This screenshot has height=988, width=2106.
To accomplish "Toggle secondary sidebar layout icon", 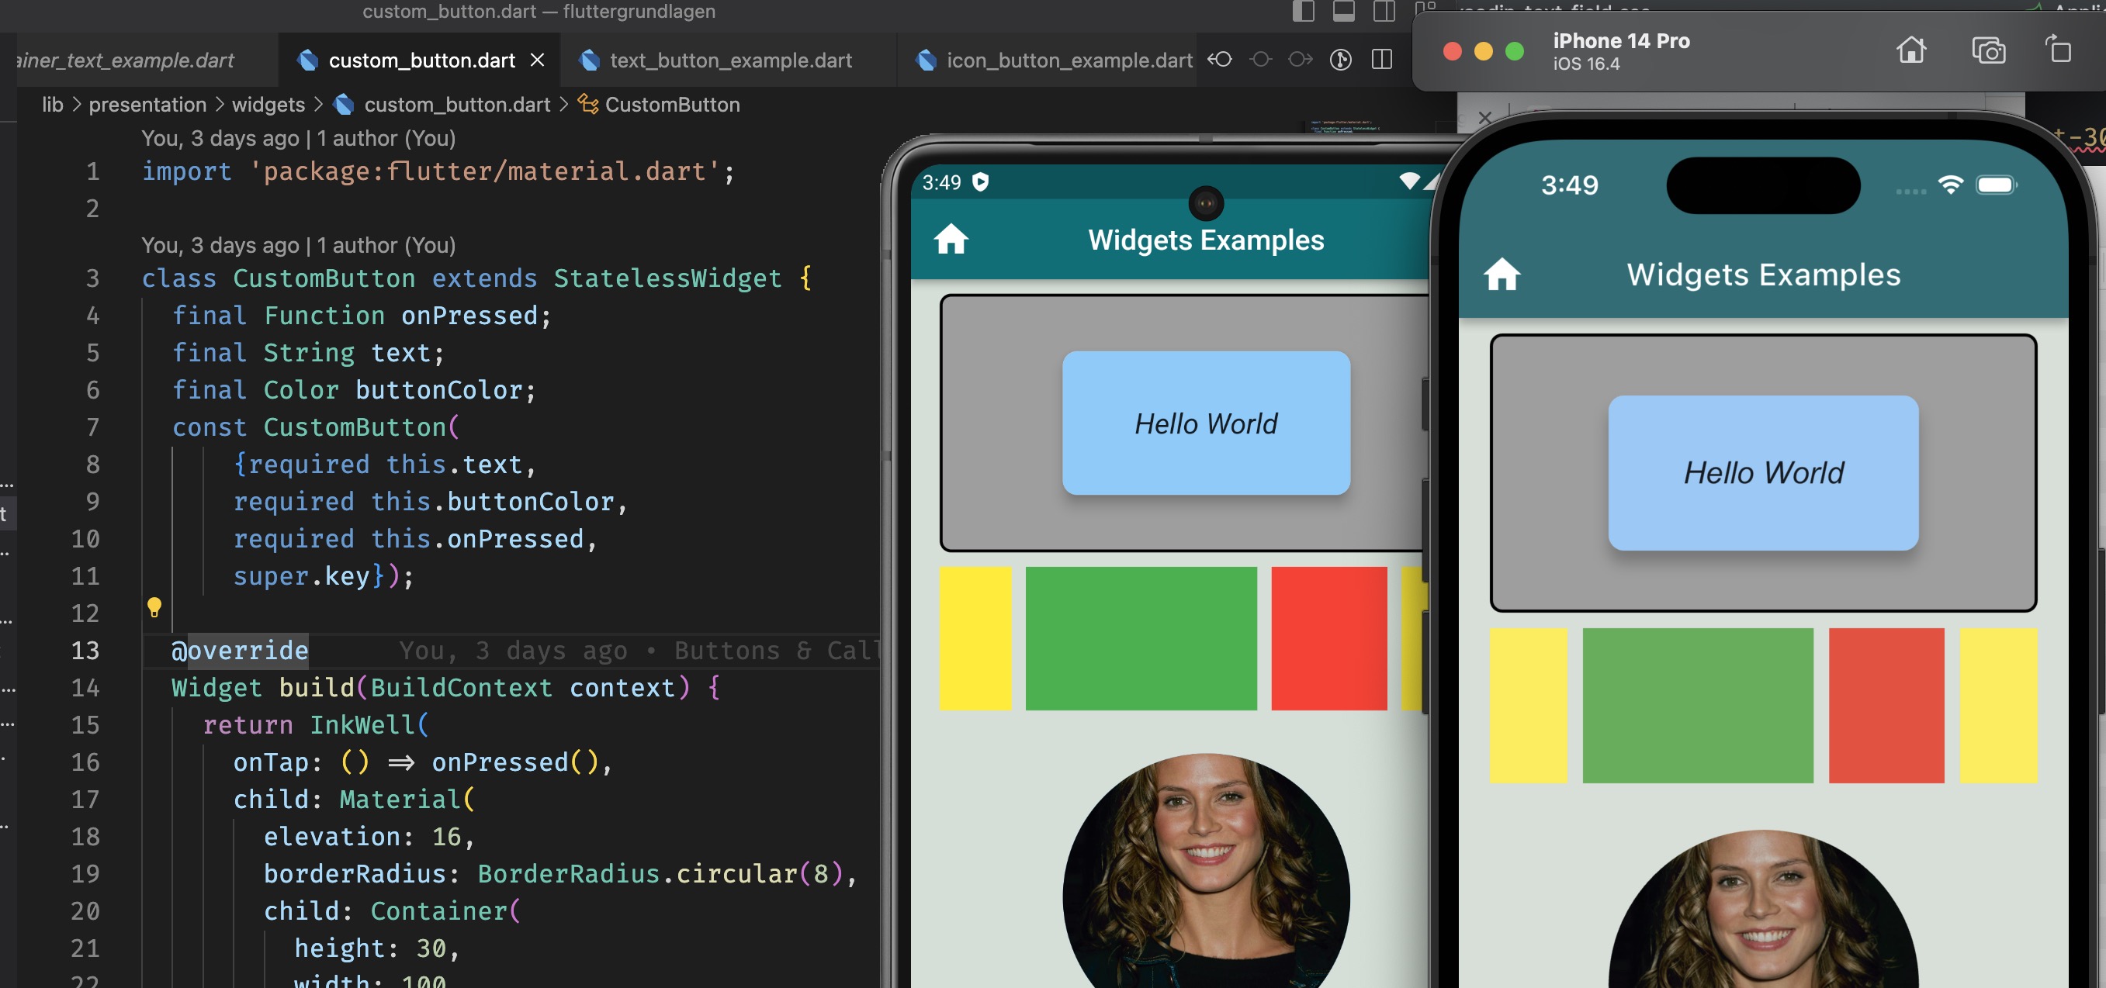I will 1384,12.
